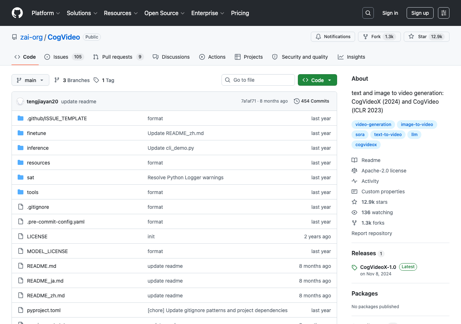Click the Sign up button
Viewport: 461px width, 324px height.
420,13
